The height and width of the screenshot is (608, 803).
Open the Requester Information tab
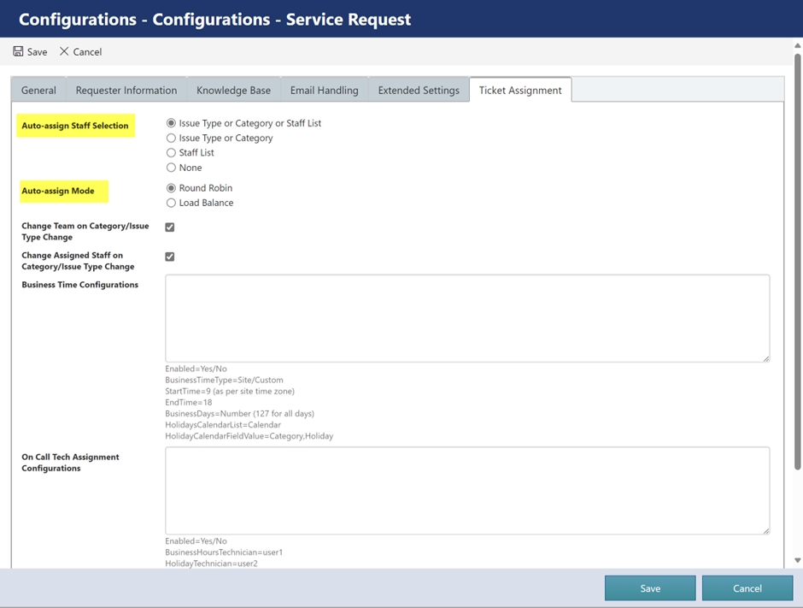(x=126, y=90)
